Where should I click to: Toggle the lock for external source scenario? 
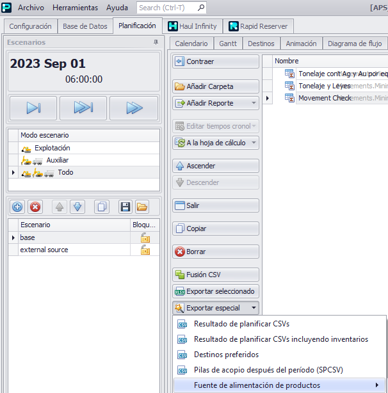[145, 250]
